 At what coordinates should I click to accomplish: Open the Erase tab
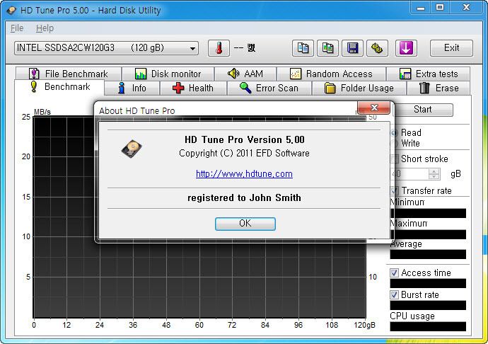click(438, 88)
